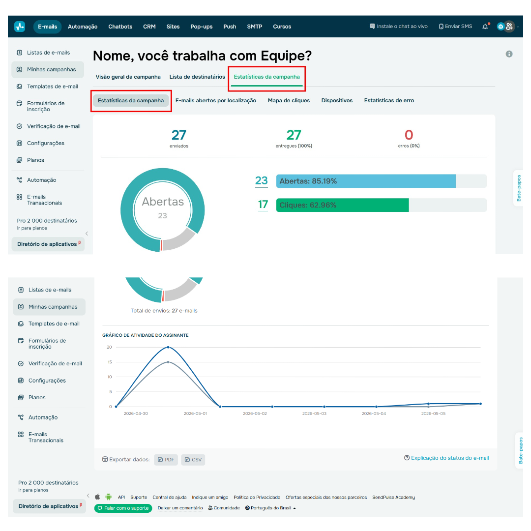Bottom screenshot: click the E-mails Transacionais sidebar icon

tap(21, 434)
